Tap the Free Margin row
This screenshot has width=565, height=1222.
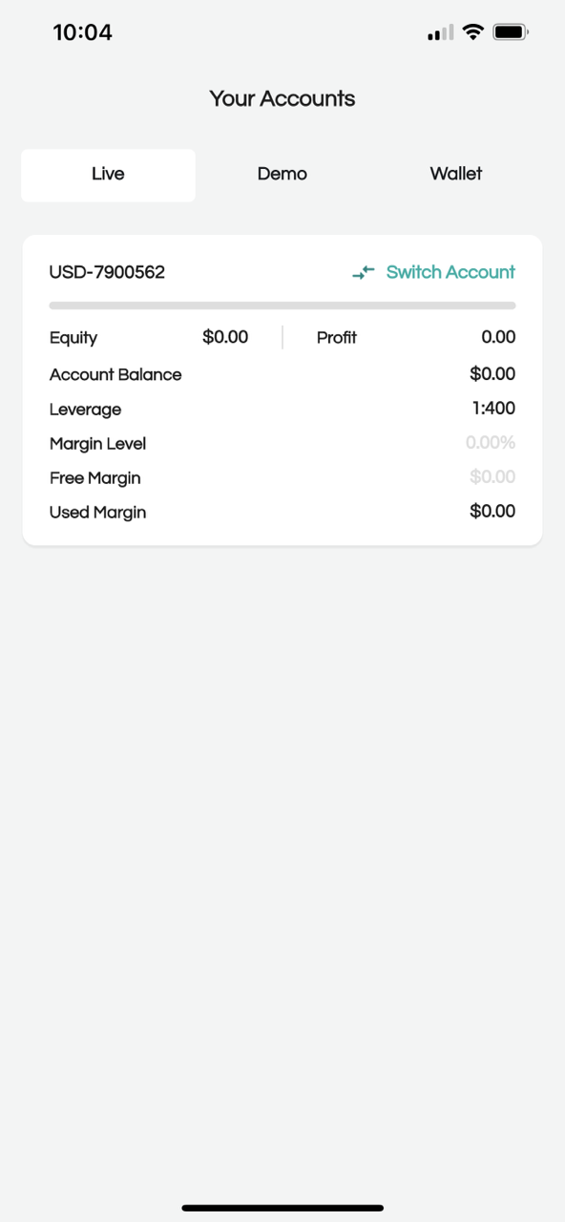point(282,477)
